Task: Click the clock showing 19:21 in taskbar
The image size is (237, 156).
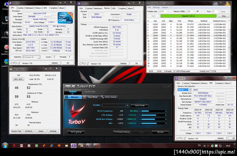Action: [x=228, y=146]
